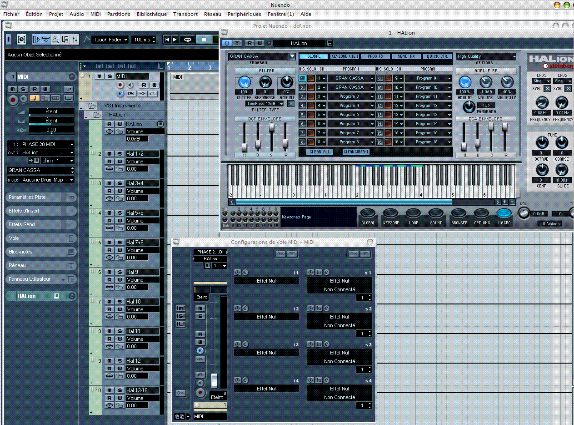The height and width of the screenshot is (425, 574).
Task: Open the LowPass 12dB filter type dropdown
Action: (265, 104)
